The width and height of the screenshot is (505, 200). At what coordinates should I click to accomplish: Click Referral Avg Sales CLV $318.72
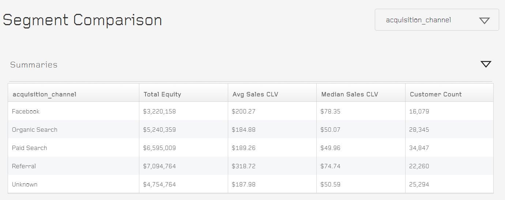[x=244, y=166]
